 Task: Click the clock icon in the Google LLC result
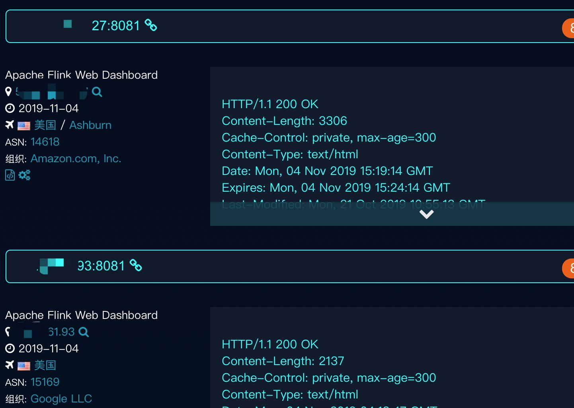(x=10, y=348)
